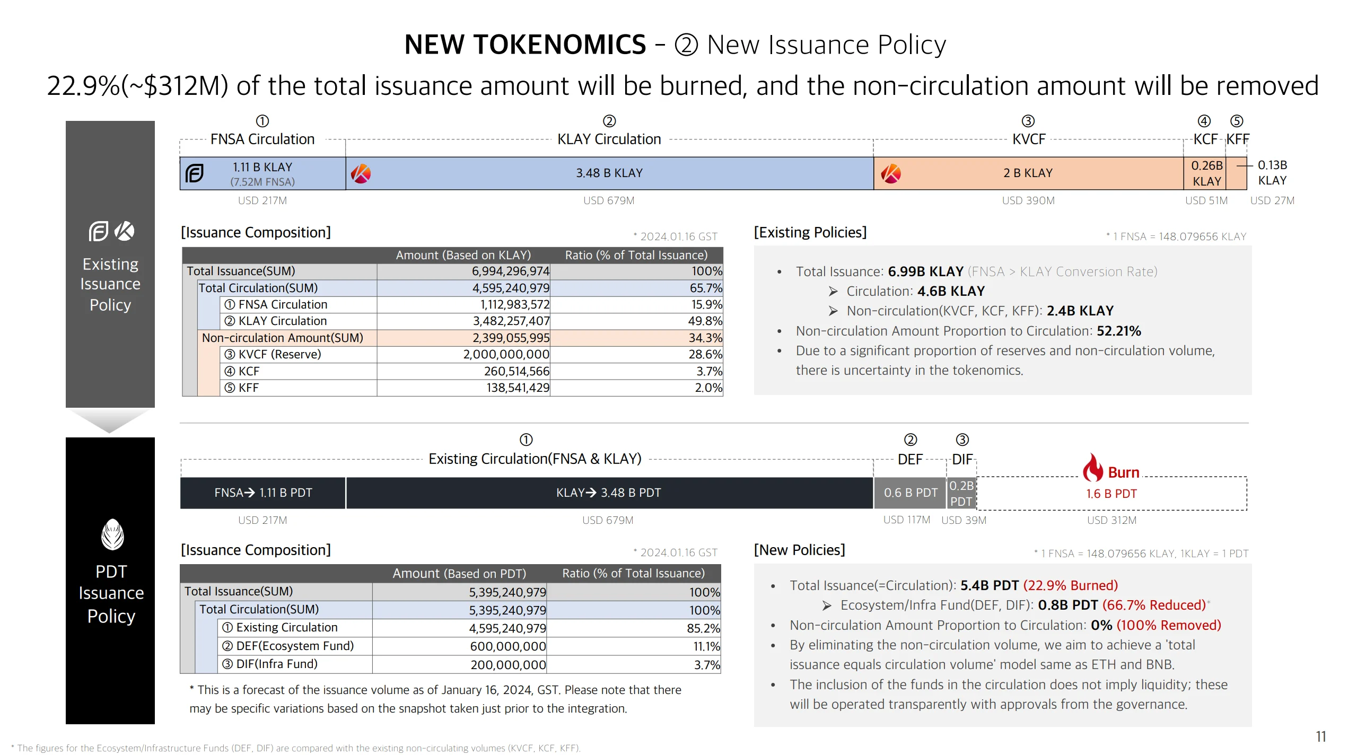Select the 2 B KLAY orange bar segment
This screenshot has height=755, width=1348.
(1028, 173)
